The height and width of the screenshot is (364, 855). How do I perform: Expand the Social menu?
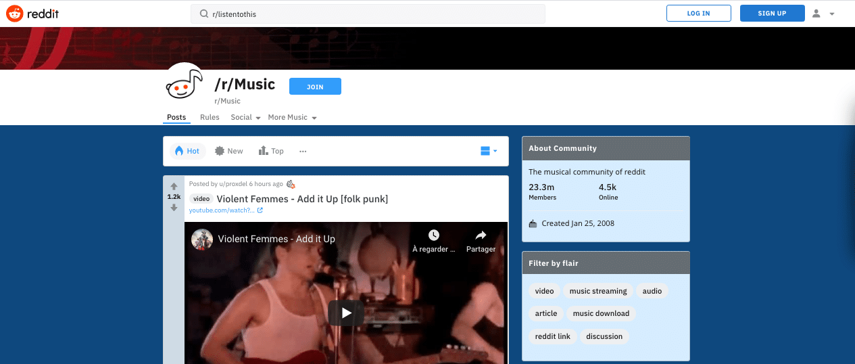[x=245, y=117]
